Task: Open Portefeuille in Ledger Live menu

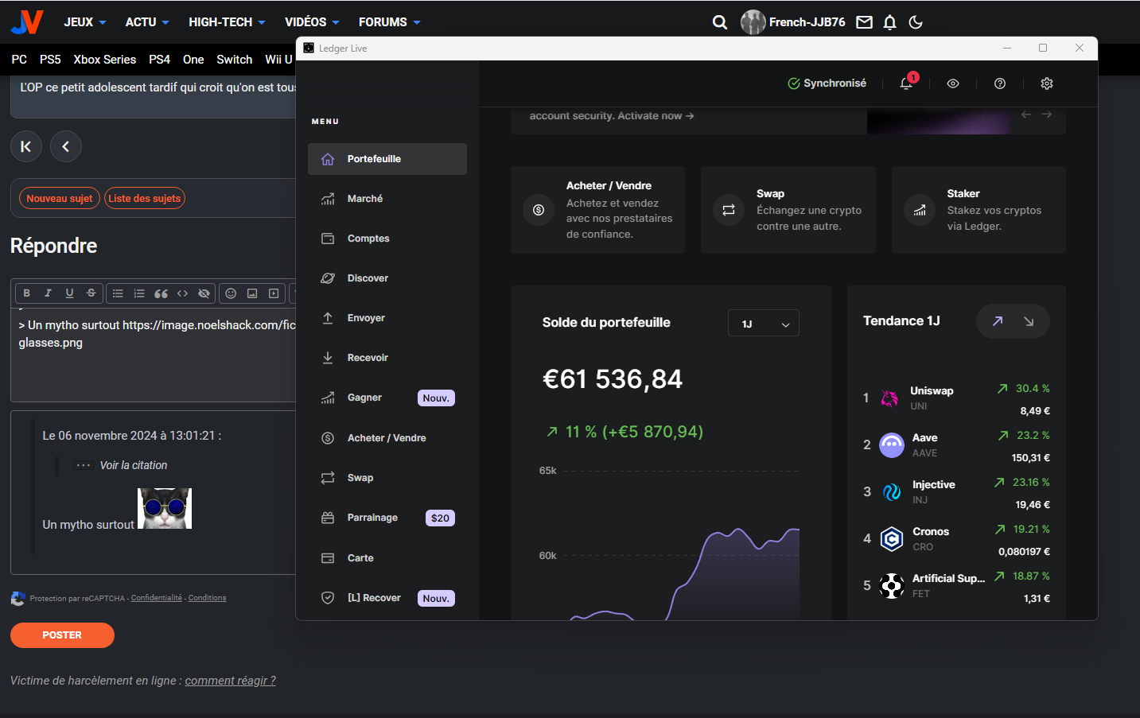Action: [x=387, y=159]
